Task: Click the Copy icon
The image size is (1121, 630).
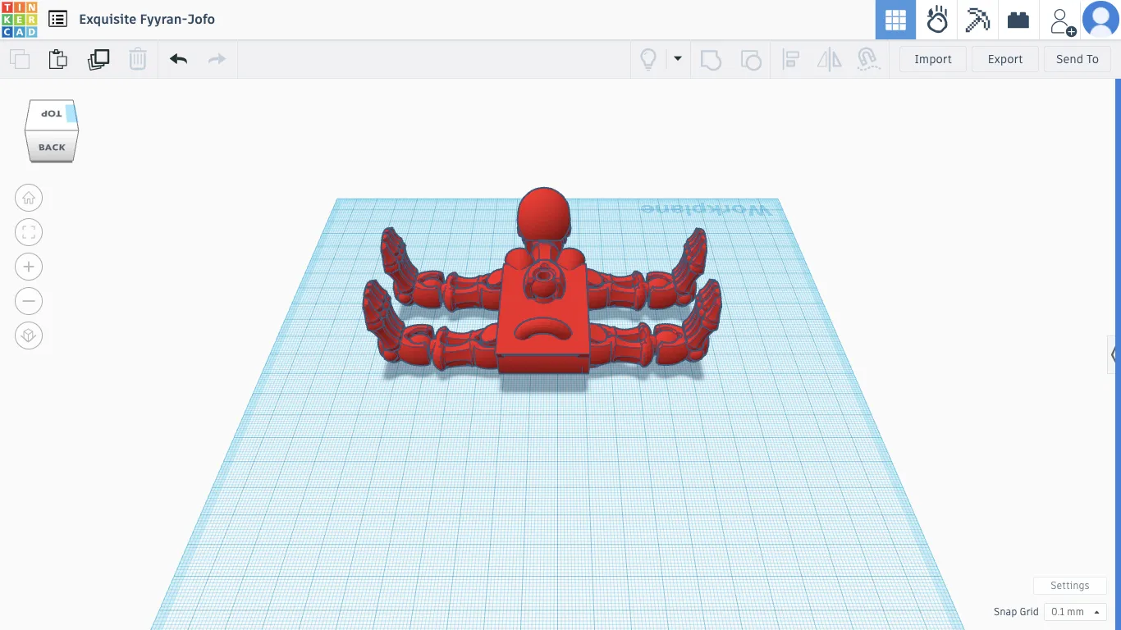Action: (x=20, y=59)
